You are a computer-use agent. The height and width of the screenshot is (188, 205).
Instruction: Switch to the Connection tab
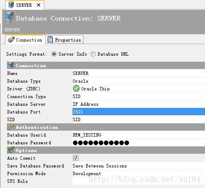pyautogui.click(x=25, y=40)
